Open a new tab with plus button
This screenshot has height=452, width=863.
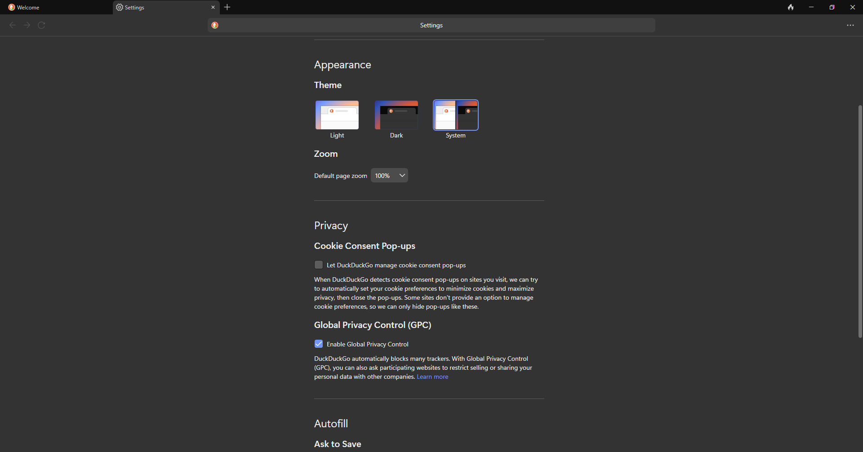click(x=227, y=7)
